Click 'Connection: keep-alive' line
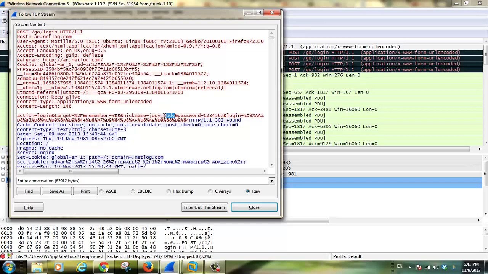The width and height of the screenshot is (488, 274). point(48,97)
